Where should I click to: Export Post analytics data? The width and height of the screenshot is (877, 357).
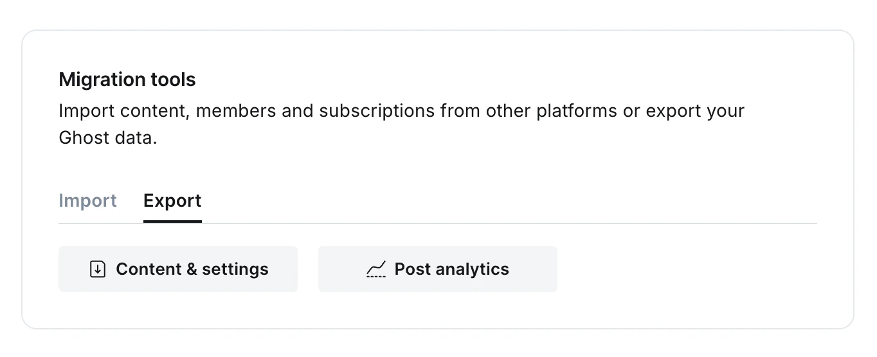pos(437,269)
